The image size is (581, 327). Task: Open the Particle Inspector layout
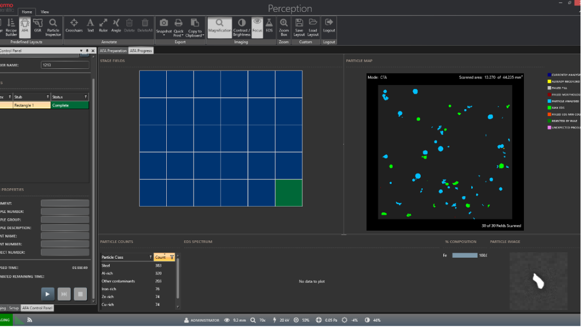53,26
